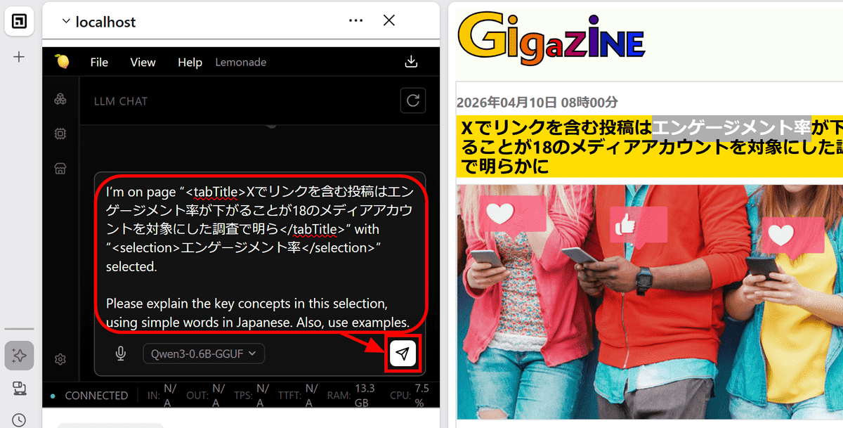Click the Lemonade app title text
The width and height of the screenshot is (843, 428).
(240, 62)
